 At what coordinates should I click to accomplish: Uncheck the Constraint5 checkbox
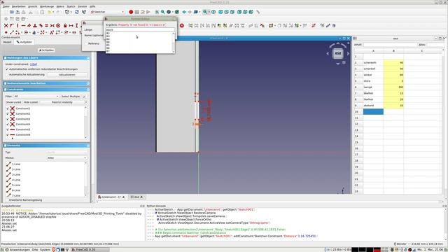[x=8, y=129]
